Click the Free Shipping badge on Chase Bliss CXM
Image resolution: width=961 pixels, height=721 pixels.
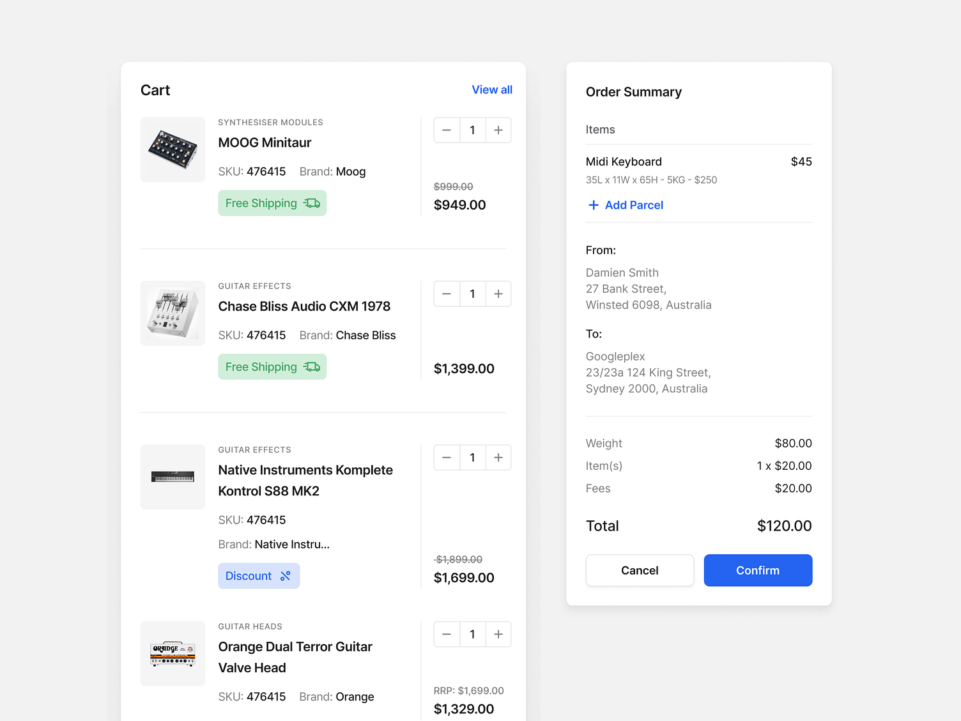coord(272,367)
